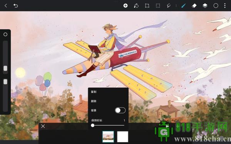
Task: Open the color picker circle
Action: 216,6
